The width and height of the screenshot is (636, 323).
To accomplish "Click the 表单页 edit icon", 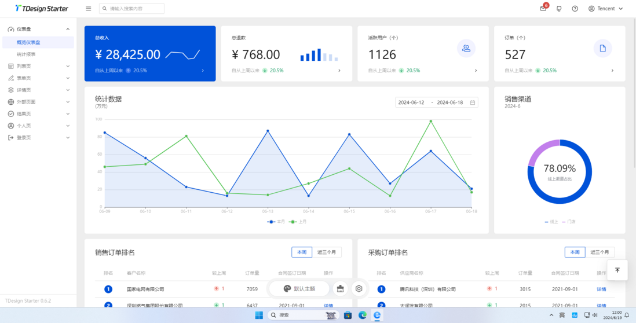I will pos(11,78).
